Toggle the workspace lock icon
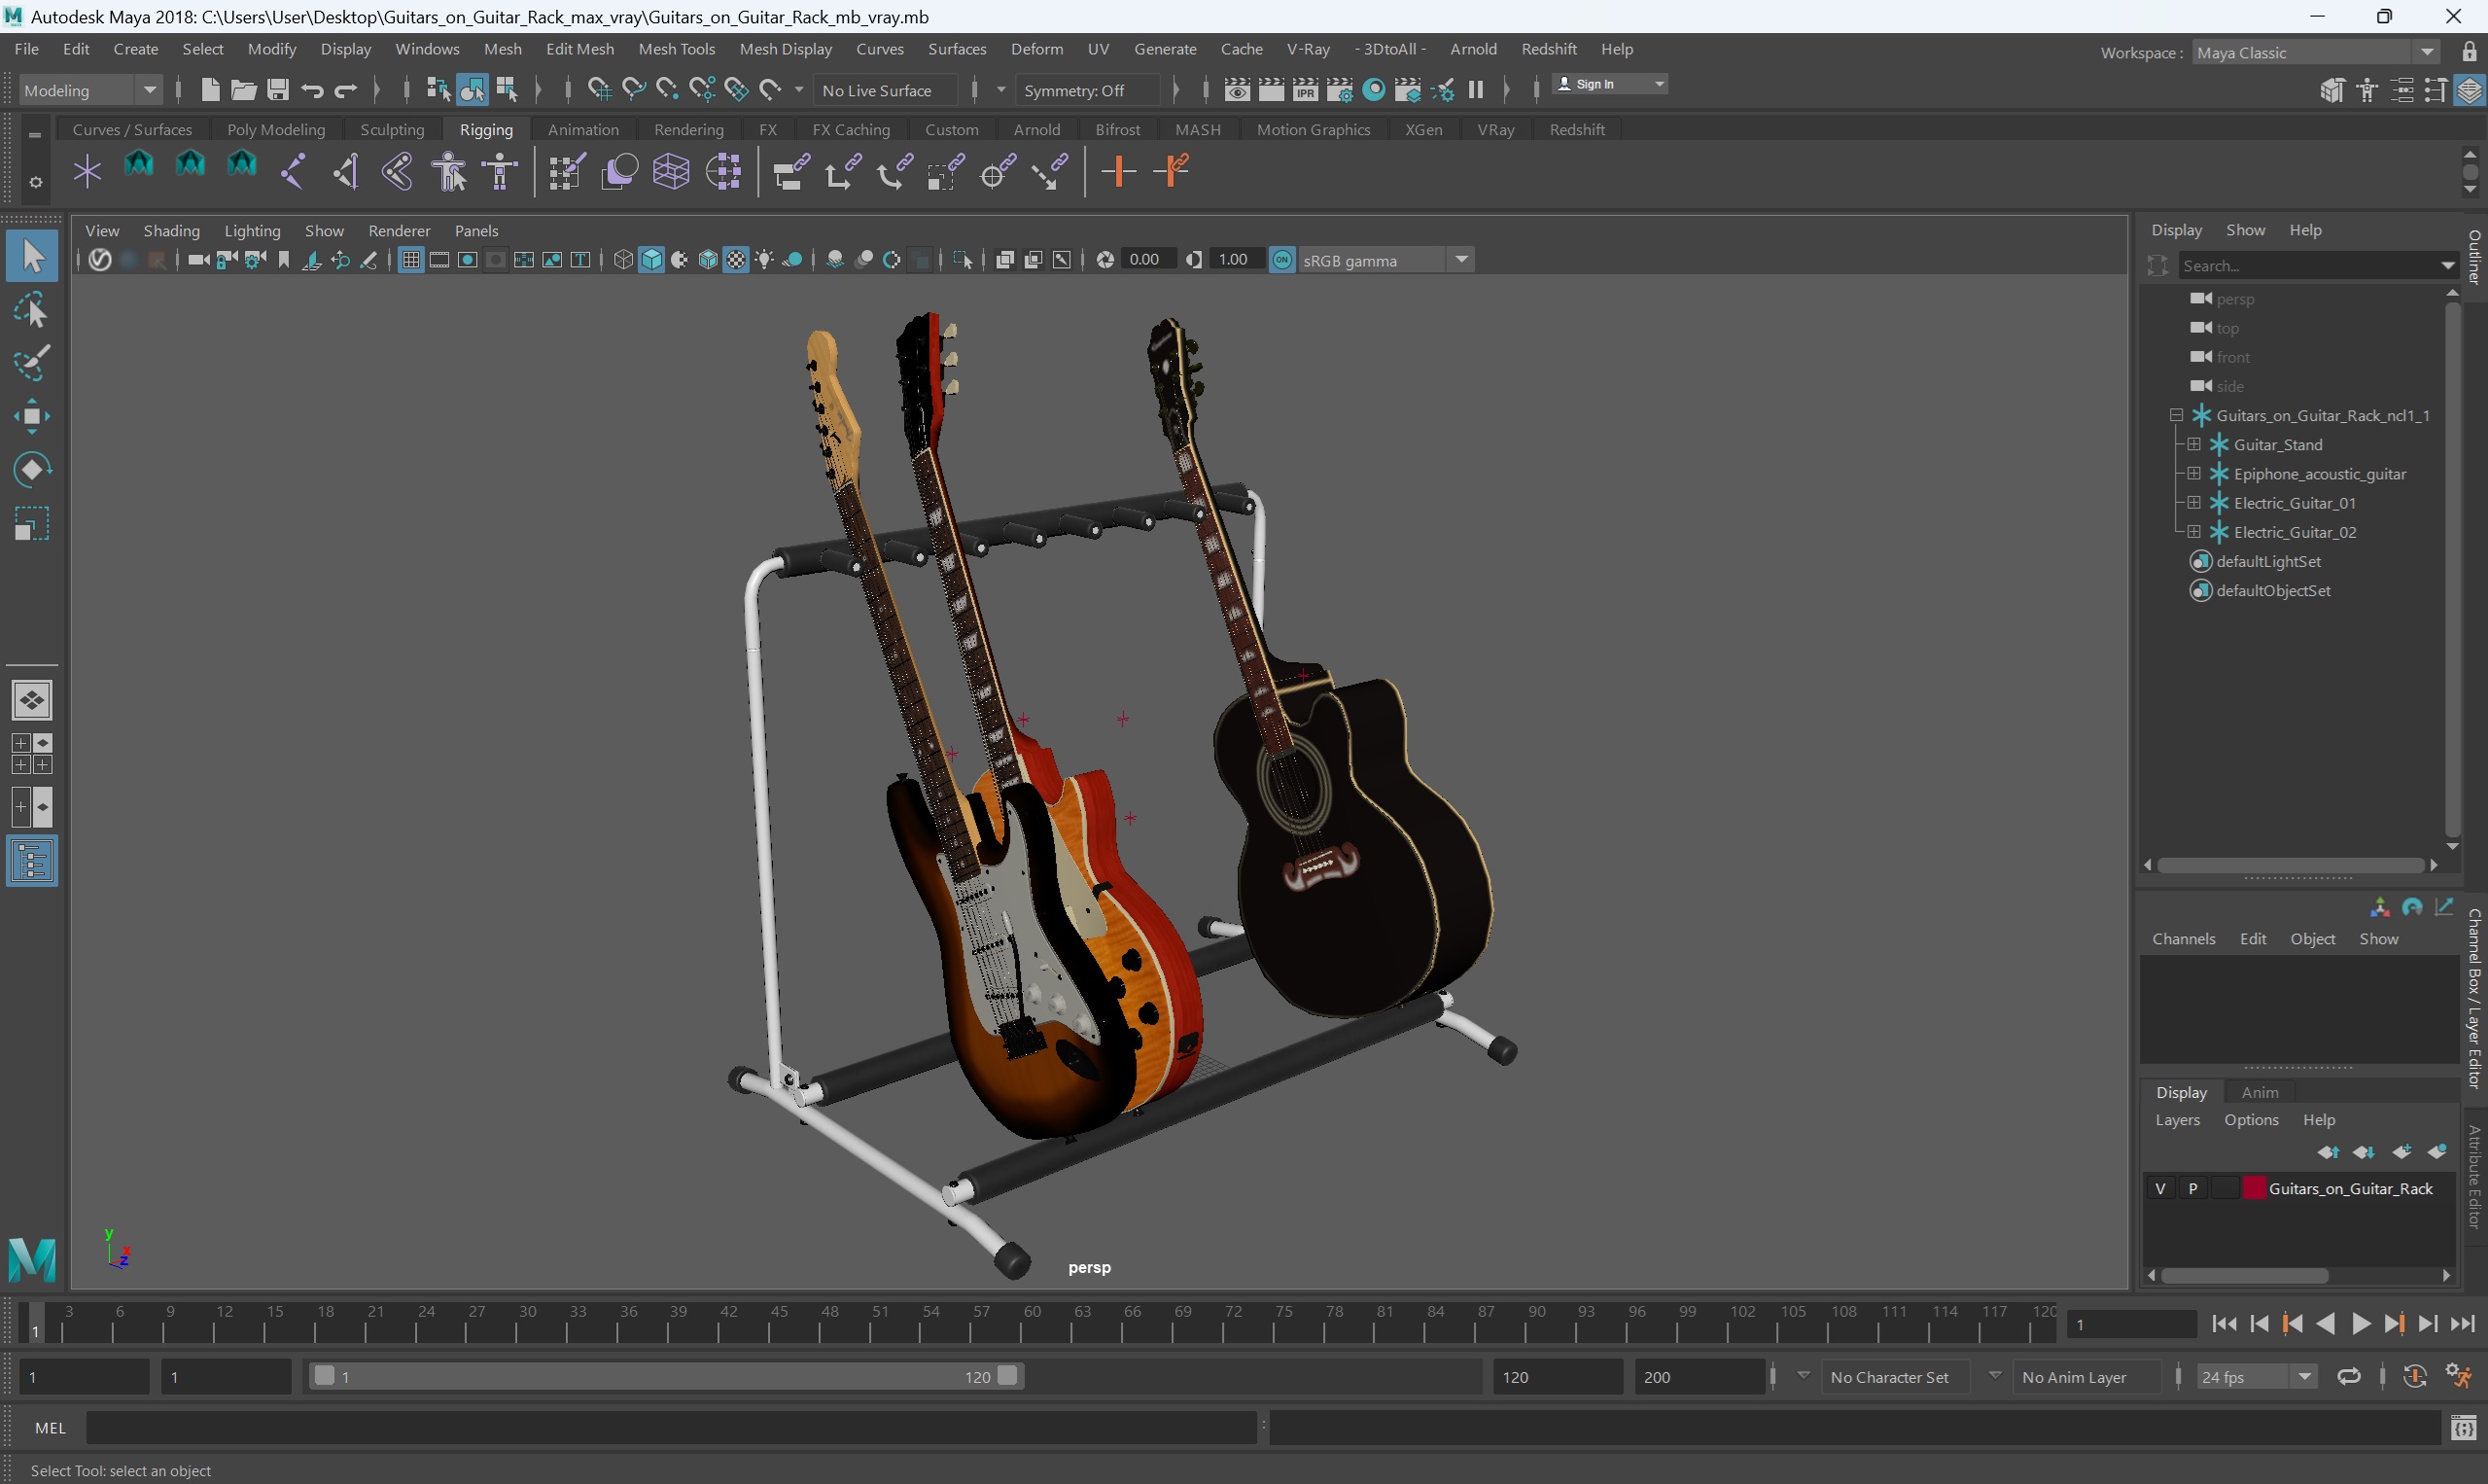Viewport: 2488px width, 1484px height. [2469, 52]
